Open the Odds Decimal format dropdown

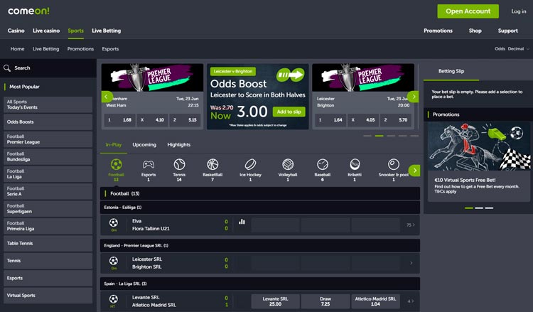[x=512, y=49]
